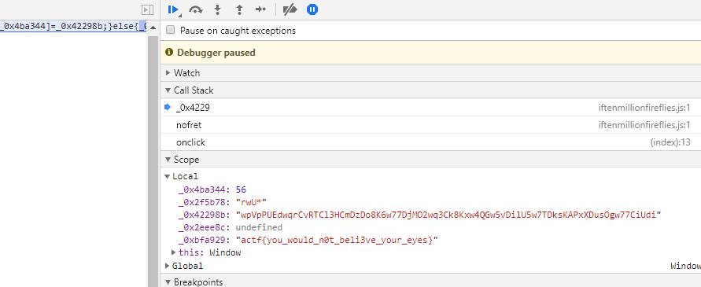Viewport: 701px width, 287px height.
Task: Click the source code line in the editor
Action: point(74,27)
